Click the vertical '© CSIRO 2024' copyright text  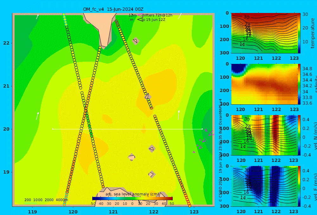(220, 189)
